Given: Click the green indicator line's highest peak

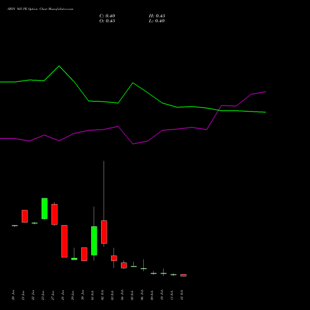Looking at the screenshot, I should pyautogui.click(x=59, y=66).
